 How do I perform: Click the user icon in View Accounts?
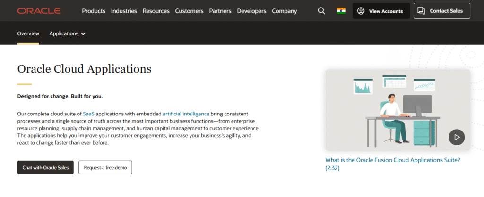[x=361, y=11]
